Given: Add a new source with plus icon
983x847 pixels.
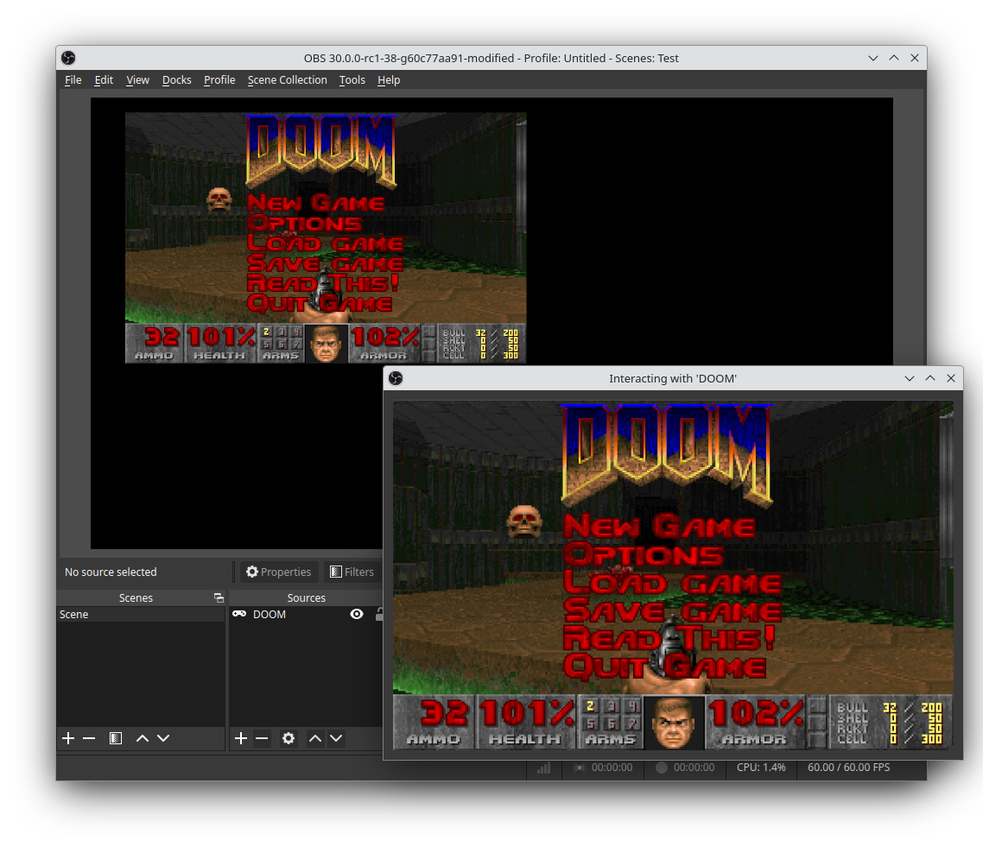Looking at the screenshot, I should coord(241,738).
